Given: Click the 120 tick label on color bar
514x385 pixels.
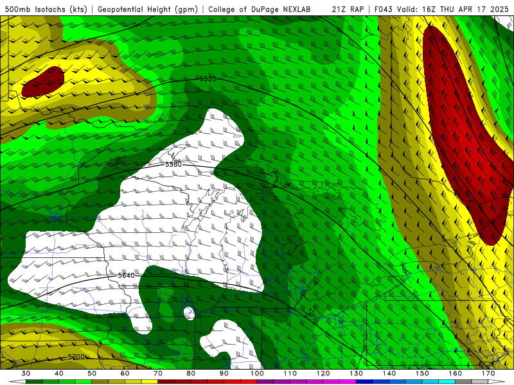Looking at the screenshot, I should coord(323,373).
